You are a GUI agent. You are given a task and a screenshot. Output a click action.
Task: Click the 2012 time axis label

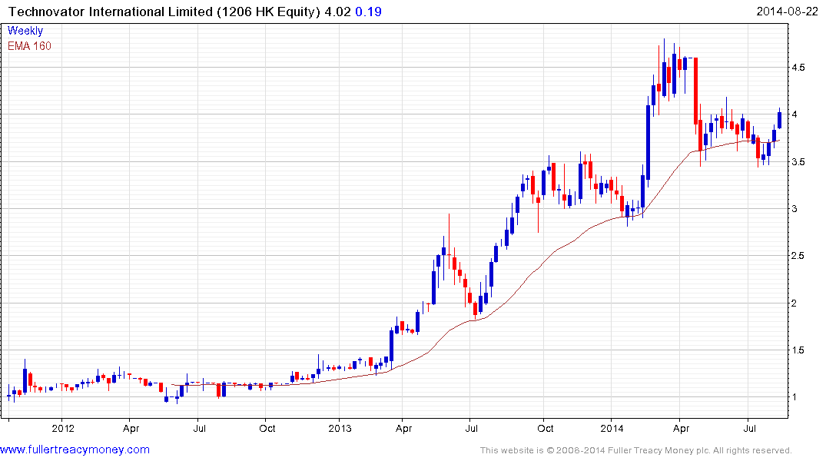click(x=63, y=428)
